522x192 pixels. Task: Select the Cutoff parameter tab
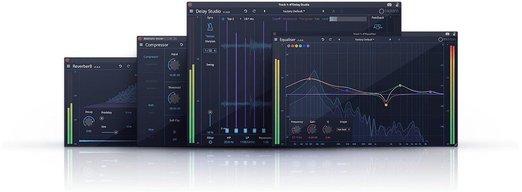(x=276, y=19)
